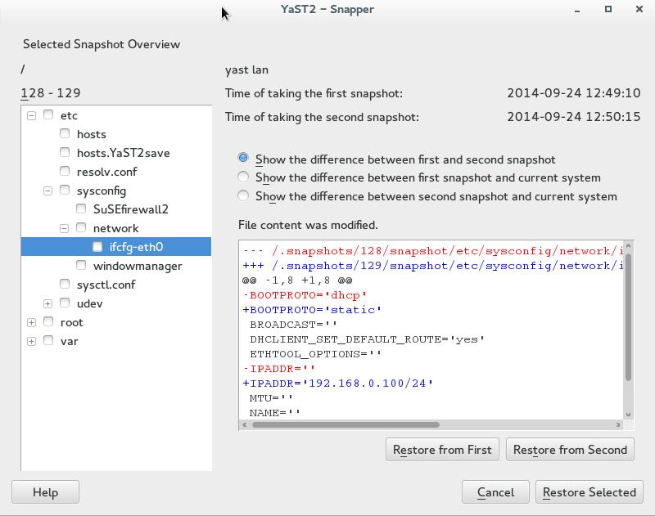Screen dimensions: 655x516
Task: Select the ifcfg-eth0 row label
Action: coord(136,247)
